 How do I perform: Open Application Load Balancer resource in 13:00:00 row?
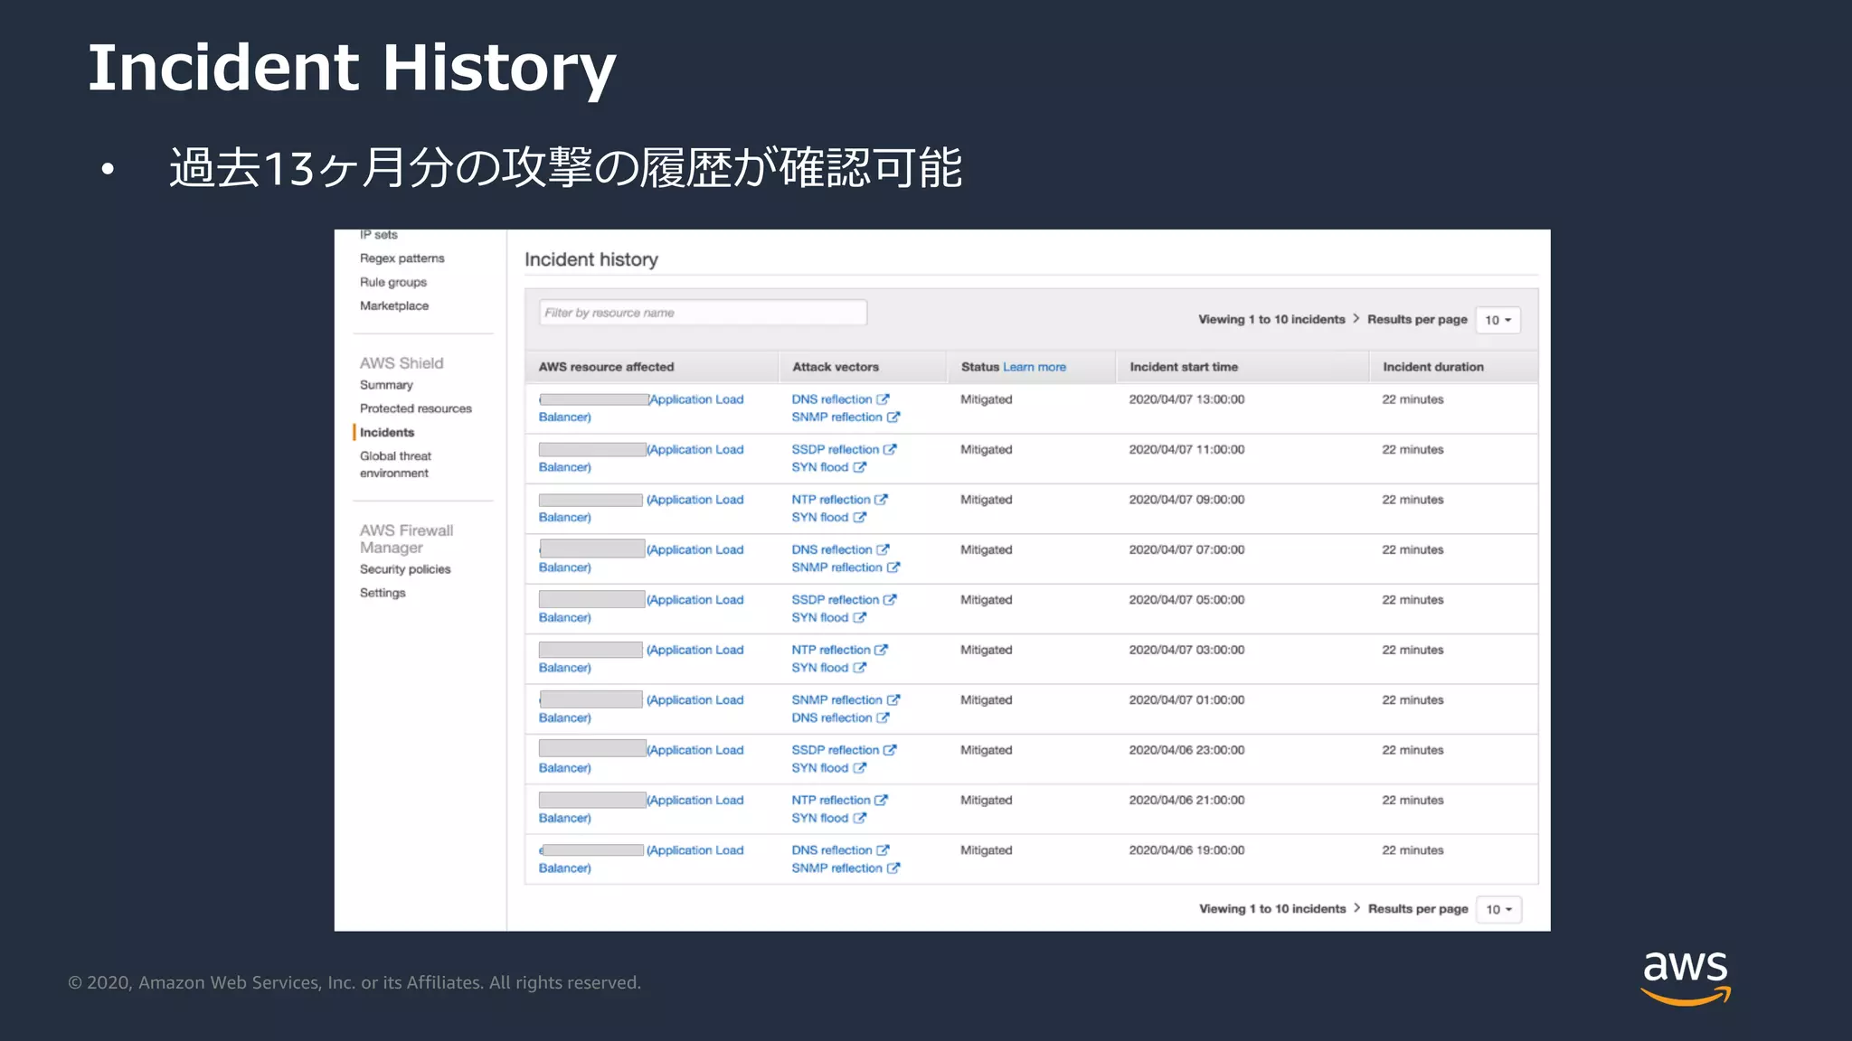pos(641,408)
